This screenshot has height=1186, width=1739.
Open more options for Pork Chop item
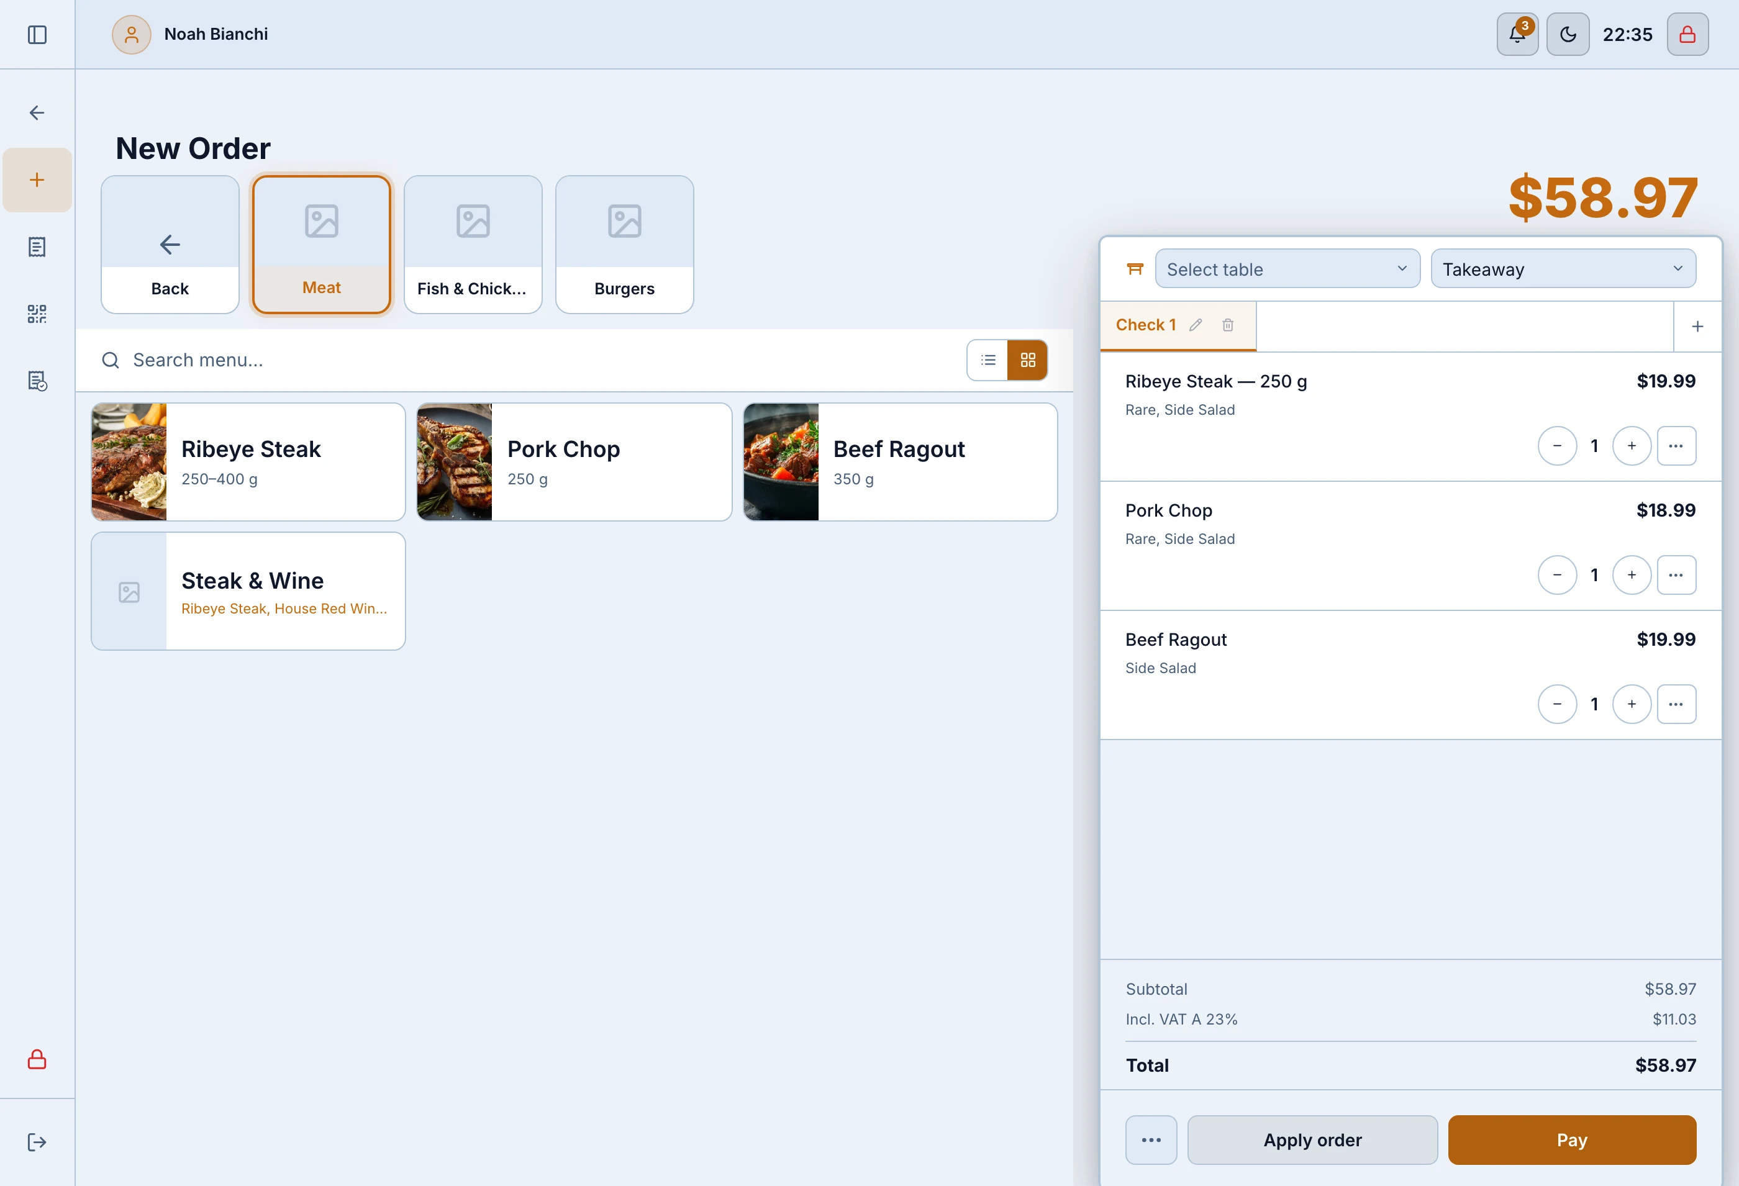click(x=1676, y=574)
